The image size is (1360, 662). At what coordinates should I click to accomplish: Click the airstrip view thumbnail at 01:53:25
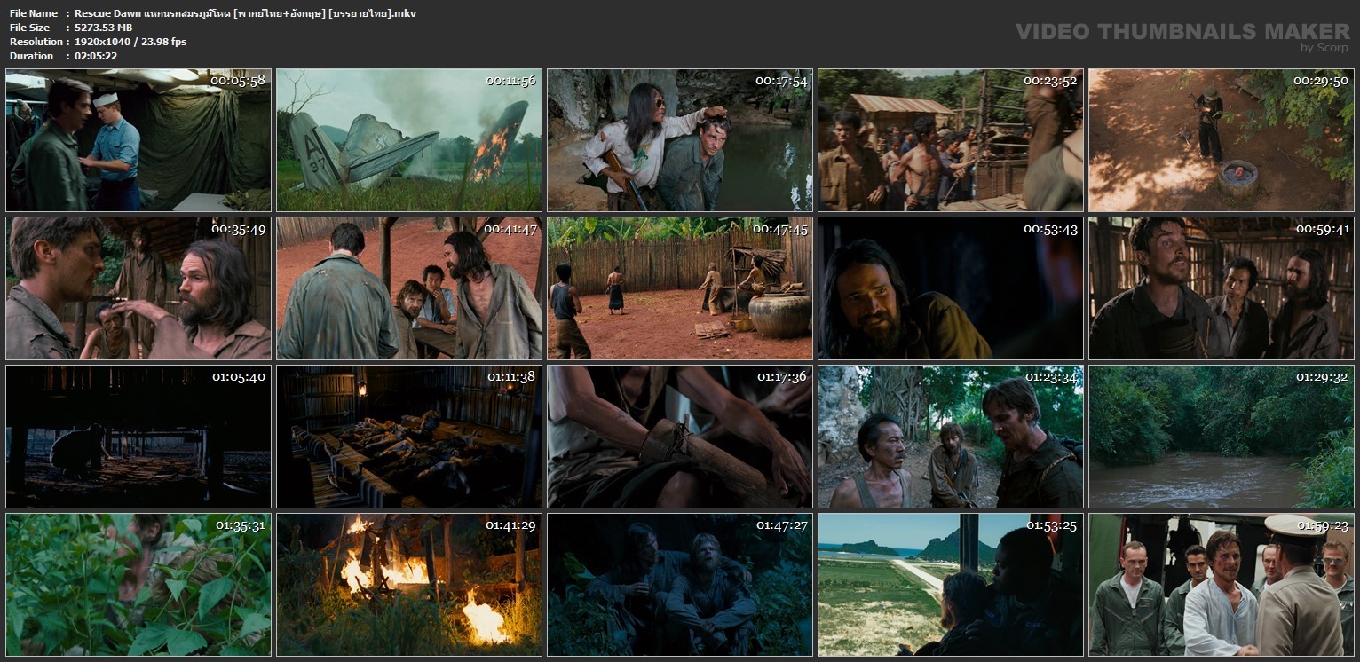pyautogui.click(x=951, y=585)
